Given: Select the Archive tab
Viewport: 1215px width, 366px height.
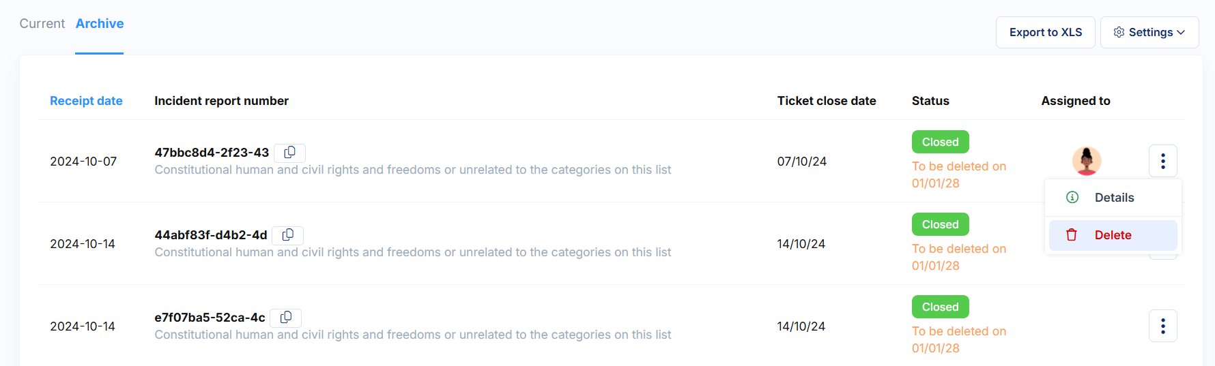Looking at the screenshot, I should (100, 24).
